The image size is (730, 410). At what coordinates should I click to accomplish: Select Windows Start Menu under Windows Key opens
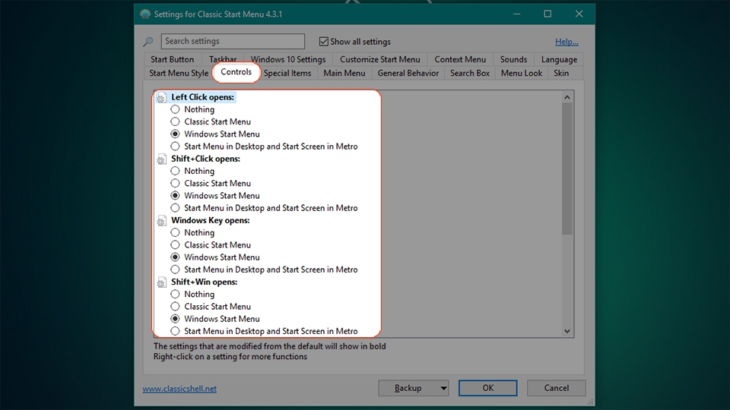click(x=175, y=257)
